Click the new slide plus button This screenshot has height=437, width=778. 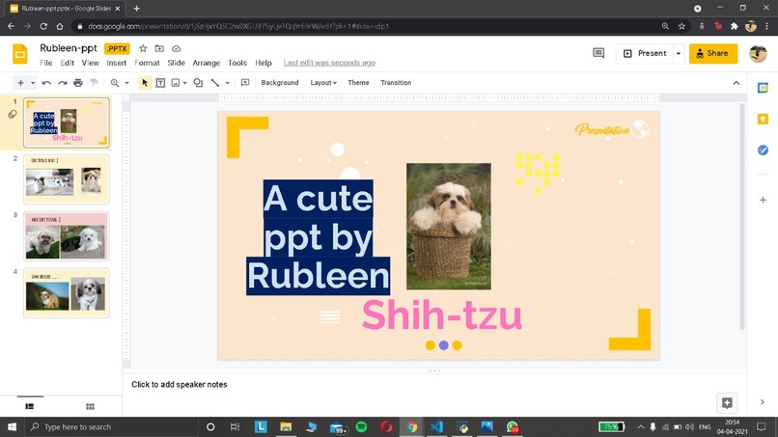[x=20, y=83]
